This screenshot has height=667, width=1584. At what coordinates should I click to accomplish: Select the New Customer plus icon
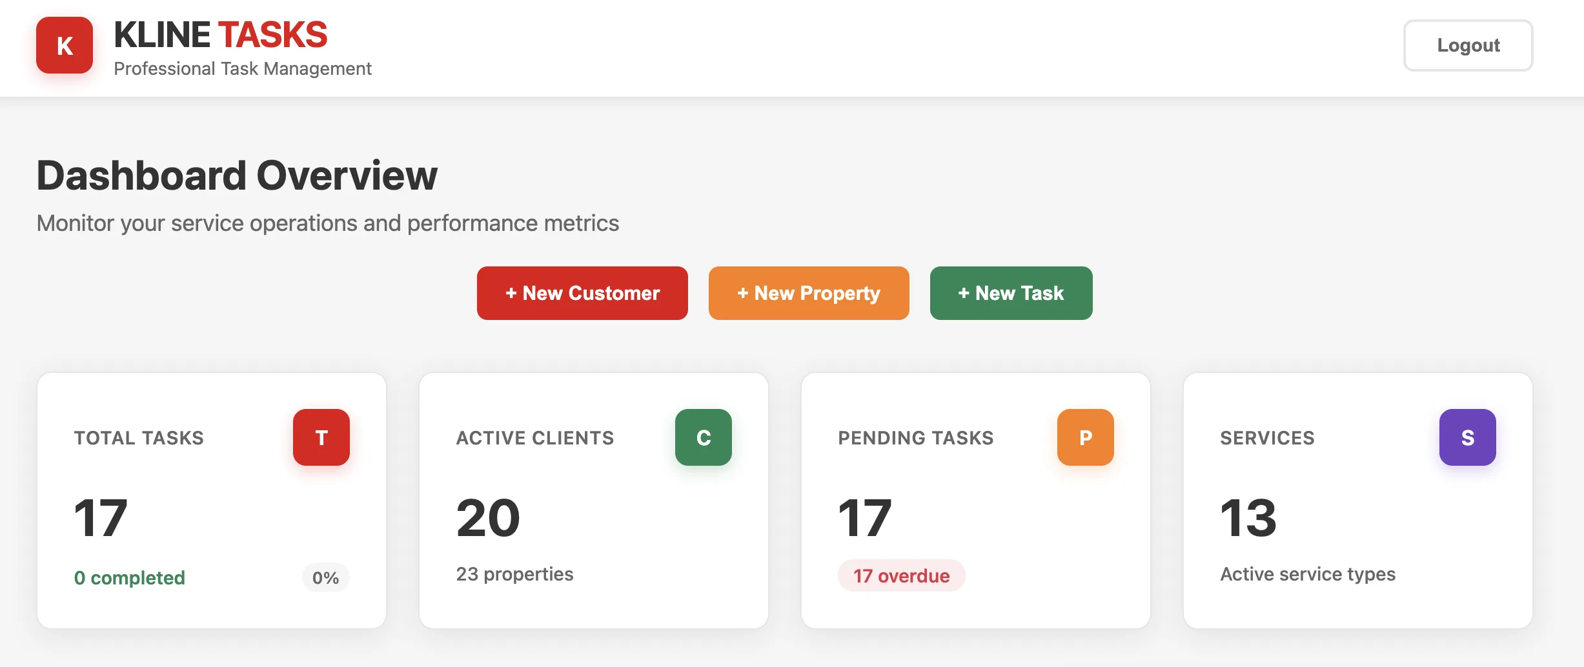click(x=511, y=293)
